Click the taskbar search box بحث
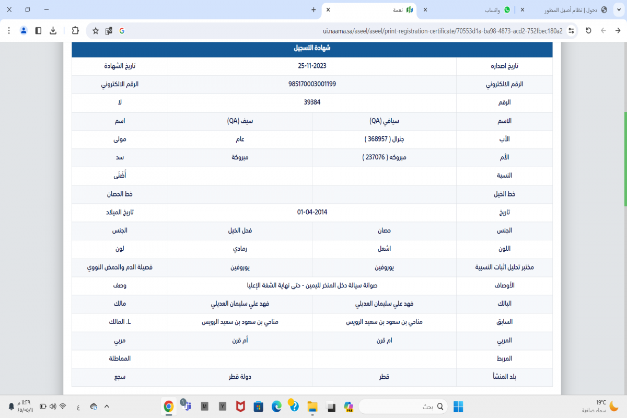Viewport: 627px width, 418px height. (x=403, y=407)
